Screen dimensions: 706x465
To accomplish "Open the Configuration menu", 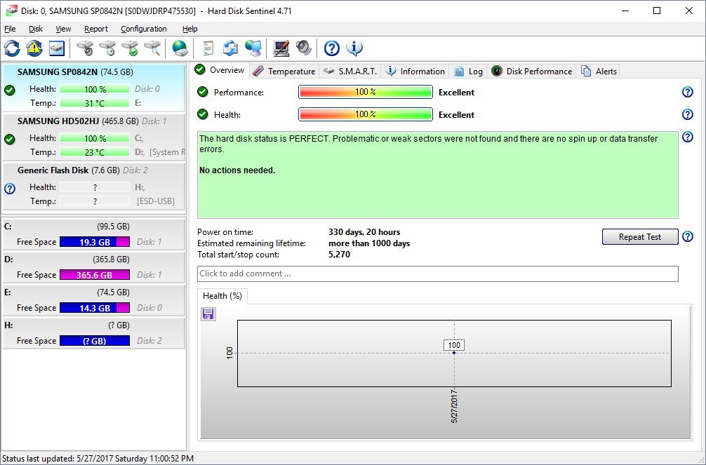I will pos(144,29).
